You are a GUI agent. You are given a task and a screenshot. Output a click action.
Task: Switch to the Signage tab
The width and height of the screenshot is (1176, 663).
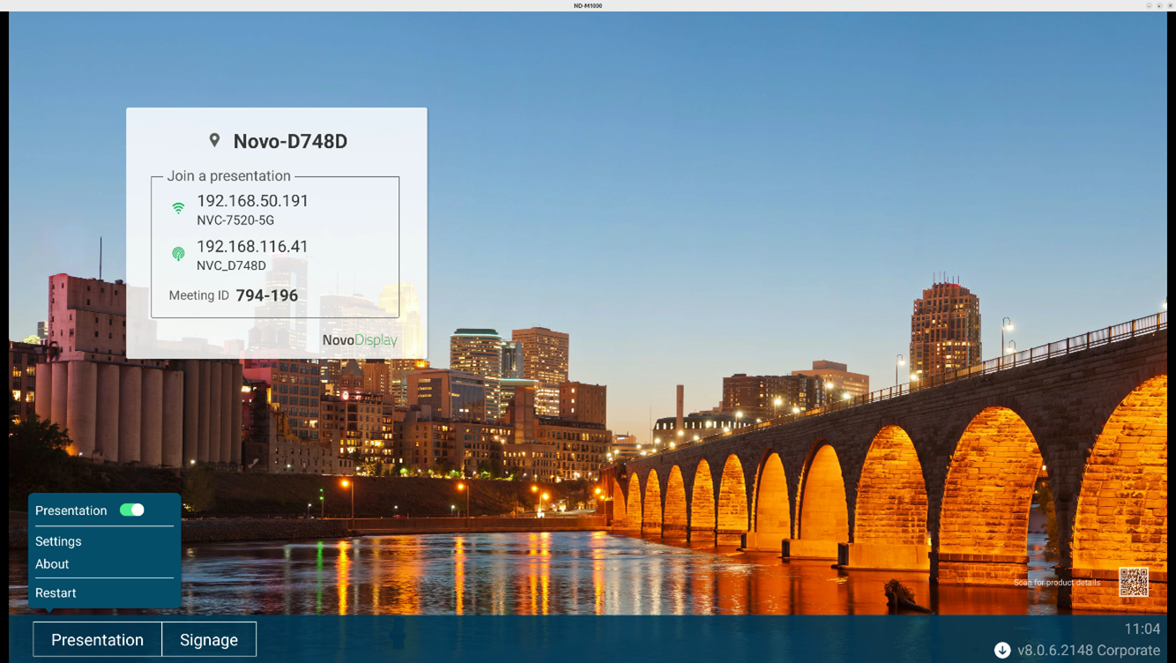point(209,640)
